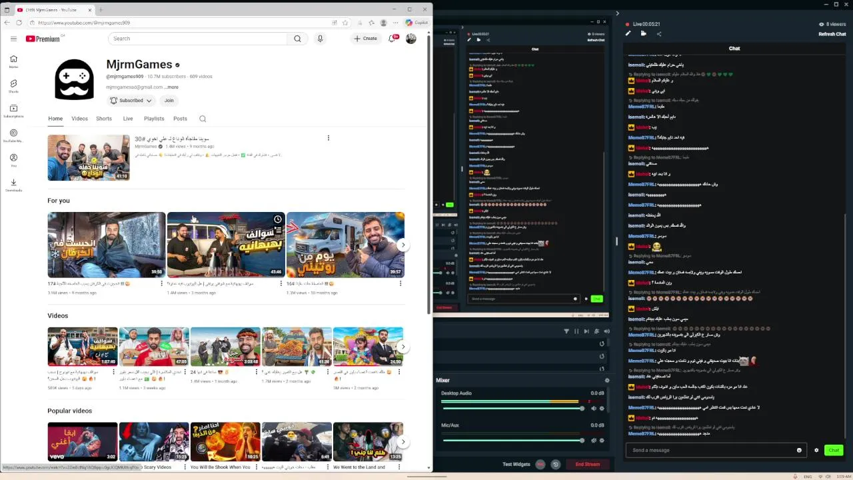Viewport: 853px width, 480px height.
Task: Click the YouTube Premium logo
Action: 43,39
